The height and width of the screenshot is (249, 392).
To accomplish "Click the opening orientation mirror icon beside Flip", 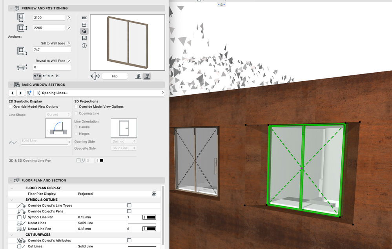I will tap(95, 76).
